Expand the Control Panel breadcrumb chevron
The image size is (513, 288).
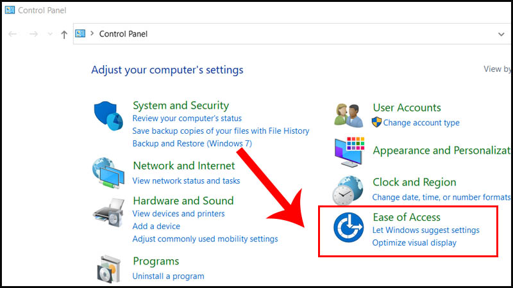(x=92, y=34)
